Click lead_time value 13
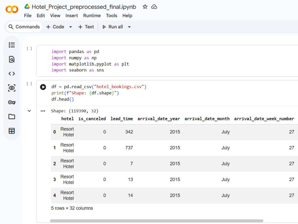Screen dimensions: 298x224 (131, 179)
